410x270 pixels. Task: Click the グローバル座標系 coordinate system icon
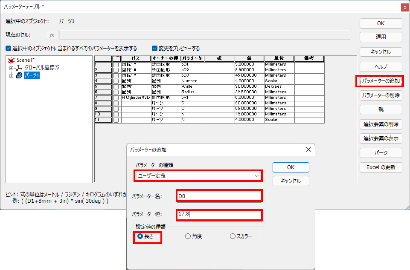[x=19, y=68]
